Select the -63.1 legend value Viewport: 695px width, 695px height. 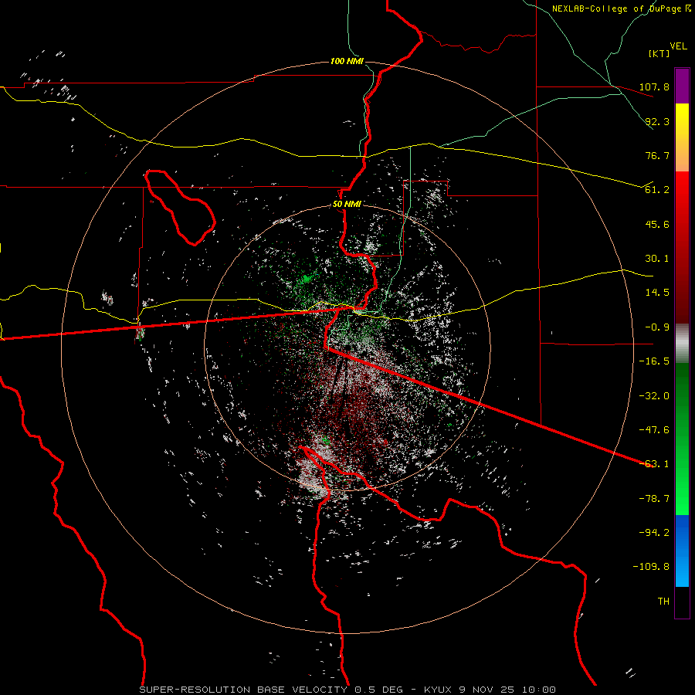[654, 464]
